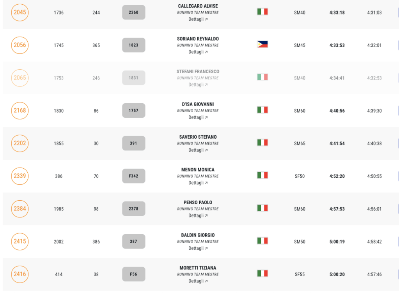Click the Philippines flag for Soriano Reynaldo
The width and height of the screenshot is (399, 293).
pos(262,44)
